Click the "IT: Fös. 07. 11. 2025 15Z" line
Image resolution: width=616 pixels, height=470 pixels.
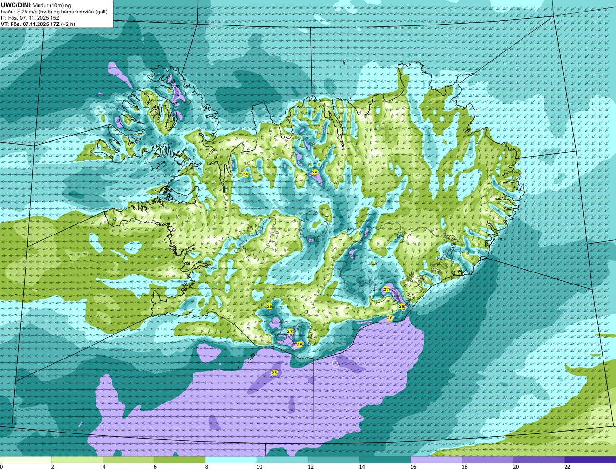[31, 18]
